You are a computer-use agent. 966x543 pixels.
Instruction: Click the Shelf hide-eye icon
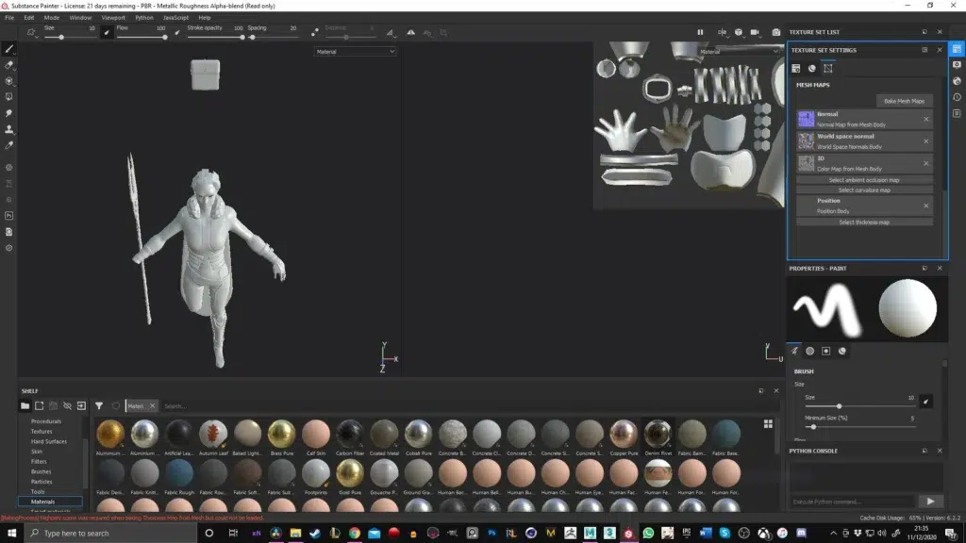67,405
